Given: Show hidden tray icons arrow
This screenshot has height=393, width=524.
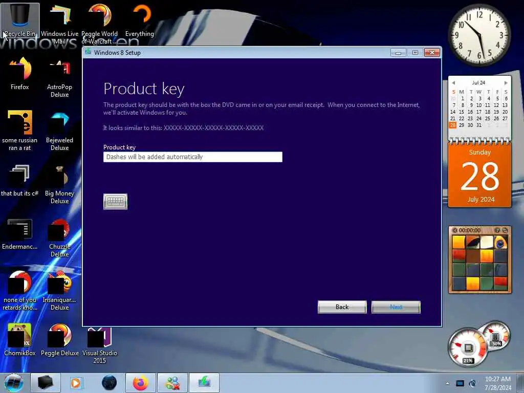Looking at the screenshot, I should 447,383.
